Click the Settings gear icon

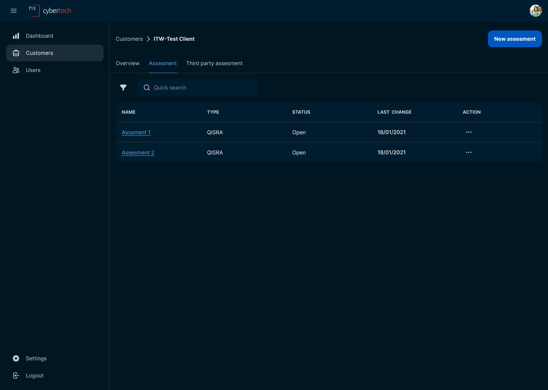pos(16,358)
